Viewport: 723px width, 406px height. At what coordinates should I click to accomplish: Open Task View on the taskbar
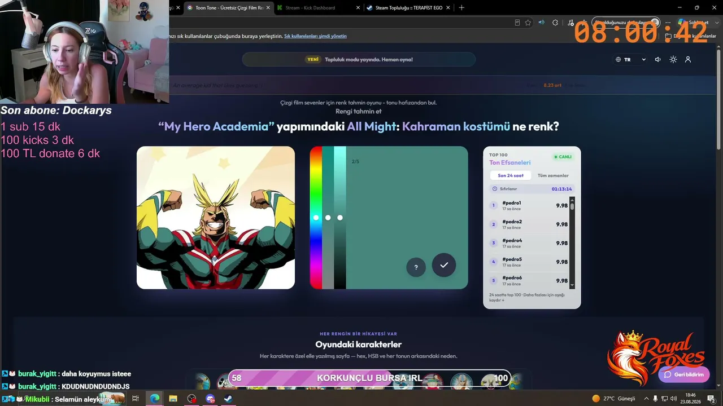tap(136, 399)
